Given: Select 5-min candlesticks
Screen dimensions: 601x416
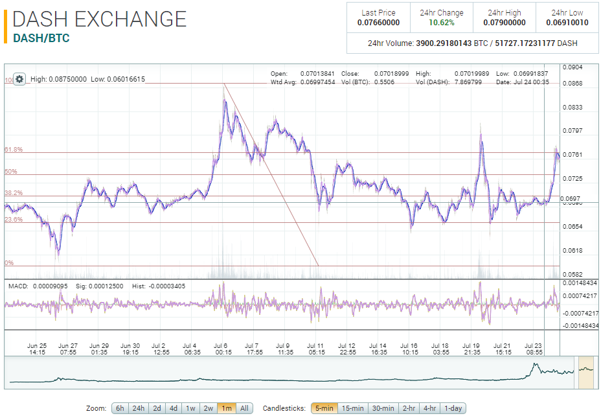Looking at the screenshot, I should [324, 408].
